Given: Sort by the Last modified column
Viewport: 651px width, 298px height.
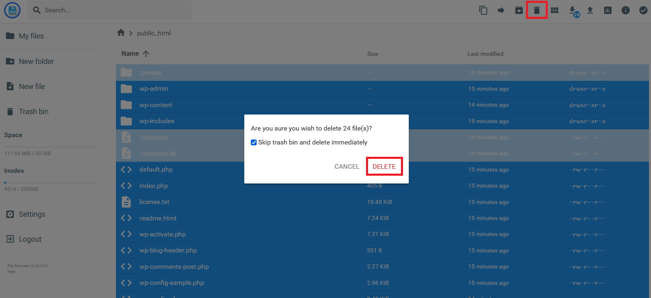Looking at the screenshot, I should (x=485, y=54).
